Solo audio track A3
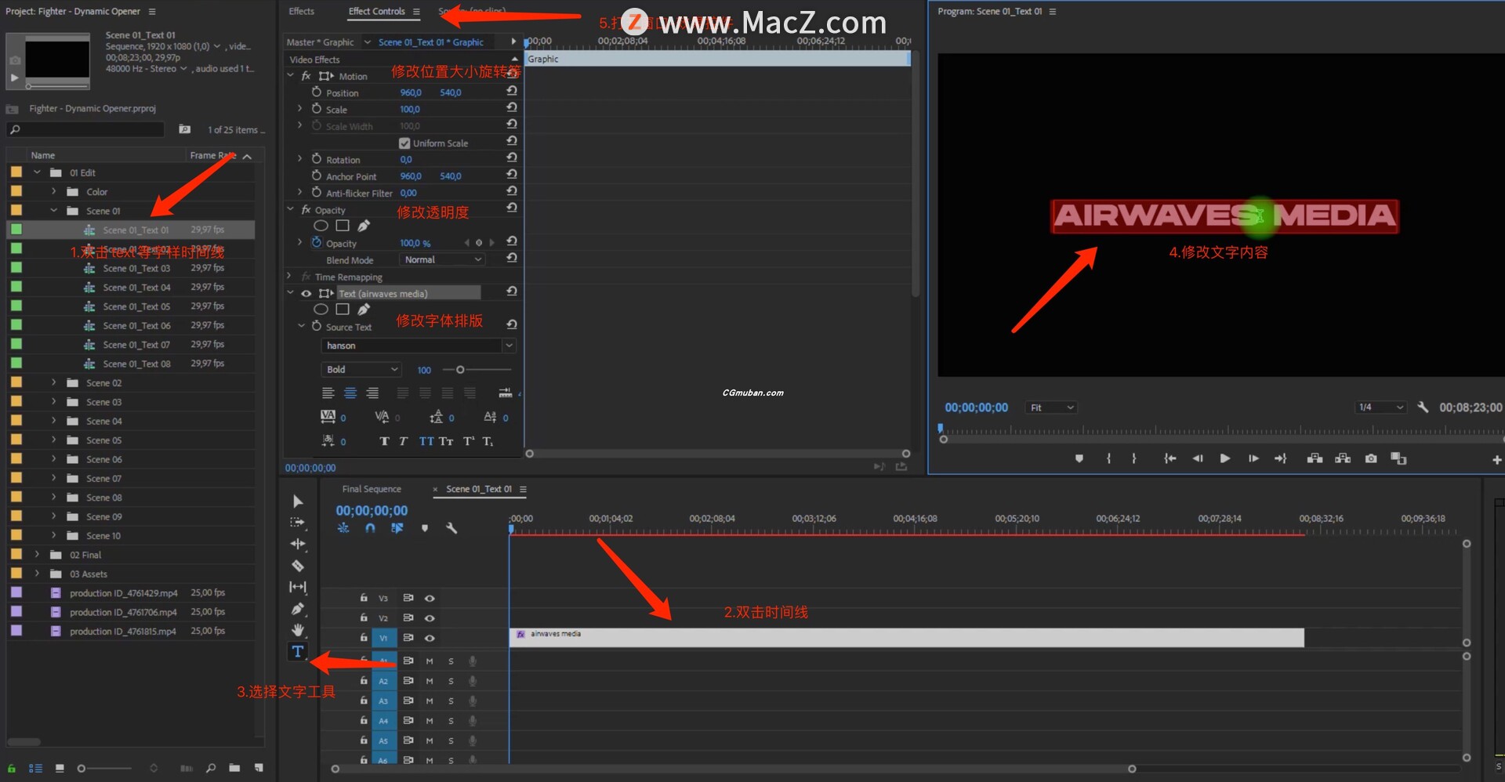 [451, 701]
